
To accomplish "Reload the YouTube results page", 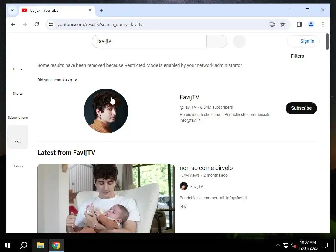I will pyautogui.click(x=37, y=24).
